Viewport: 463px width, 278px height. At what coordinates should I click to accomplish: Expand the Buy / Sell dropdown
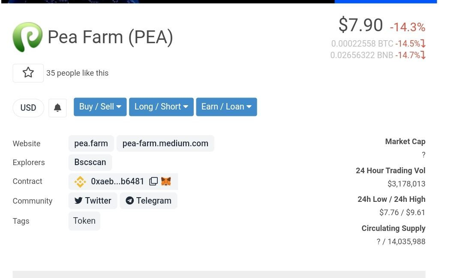[100, 107]
